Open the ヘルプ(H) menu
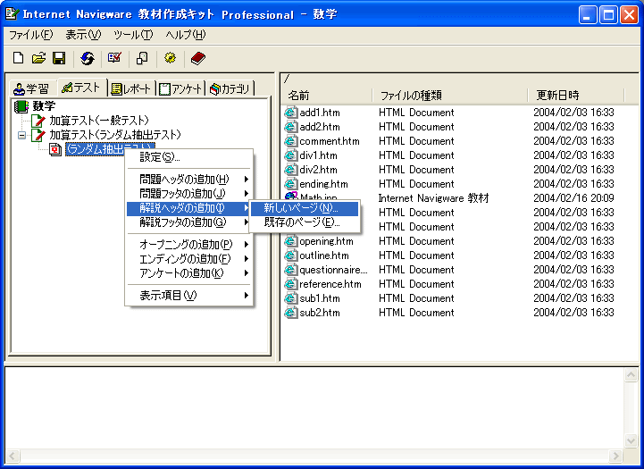The image size is (644, 469). click(185, 35)
